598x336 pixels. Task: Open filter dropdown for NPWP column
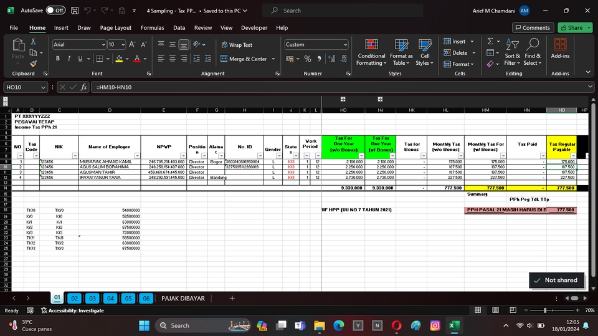(x=183, y=156)
